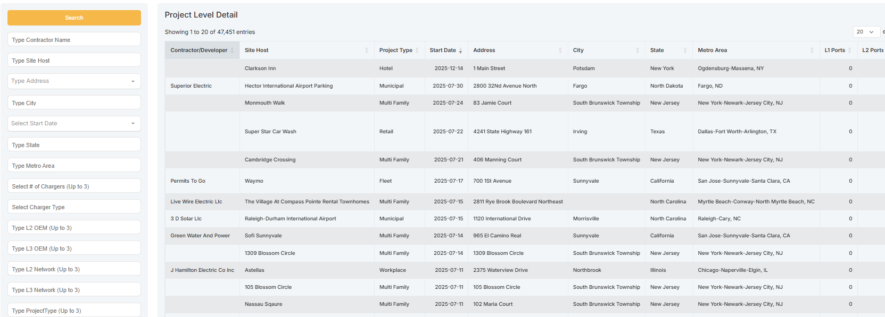Click the orange Search button
The height and width of the screenshot is (317, 885).
tap(74, 18)
